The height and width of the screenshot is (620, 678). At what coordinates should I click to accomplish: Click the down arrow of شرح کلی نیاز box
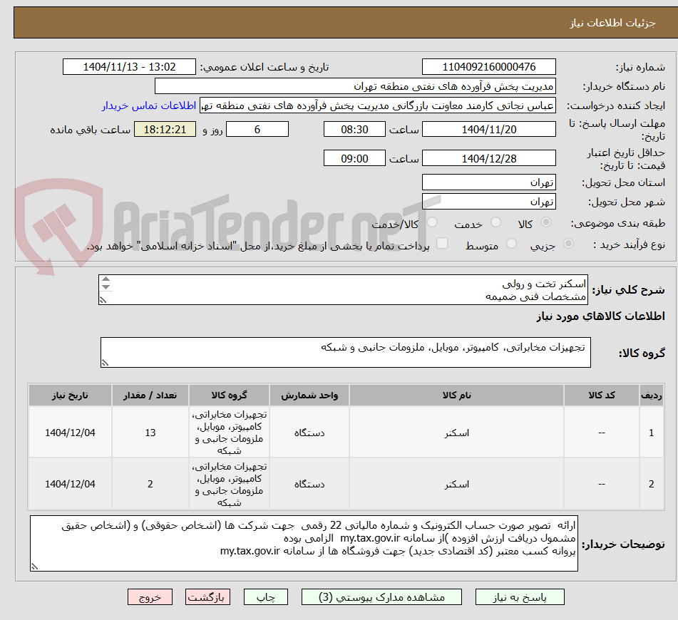pyautogui.click(x=106, y=287)
